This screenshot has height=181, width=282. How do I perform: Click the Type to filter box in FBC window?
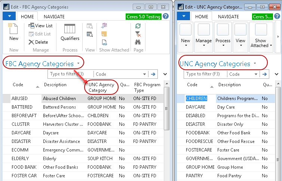coord(70,74)
